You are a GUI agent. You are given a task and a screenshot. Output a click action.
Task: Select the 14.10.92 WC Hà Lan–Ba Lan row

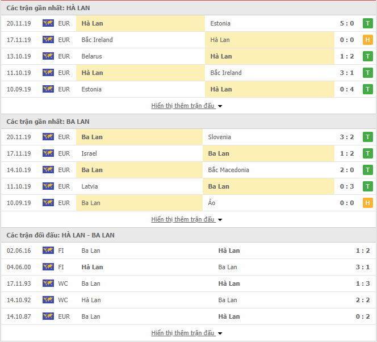point(187,300)
